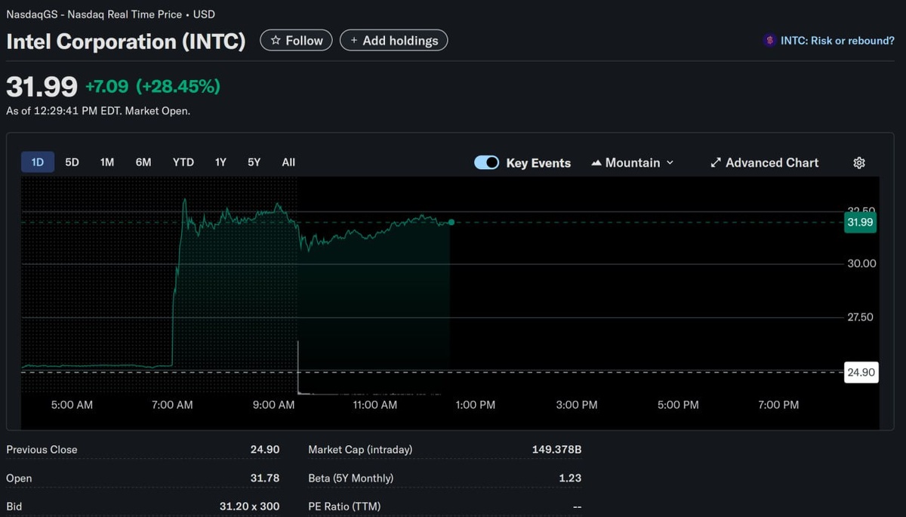The height and width of the screenshot is (517, 906).
Task: Select the 6M time range
Action: [143, 162]
